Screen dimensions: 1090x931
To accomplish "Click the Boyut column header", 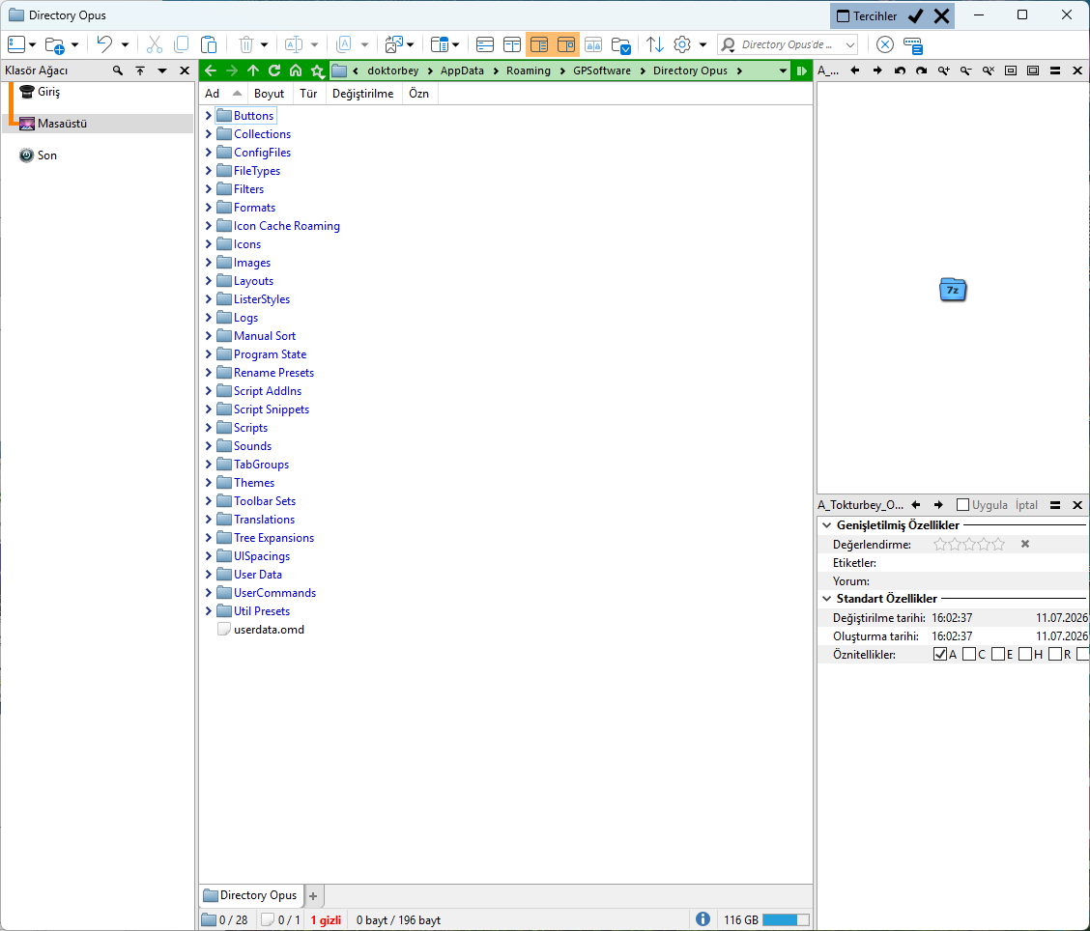I will (269, 93).
